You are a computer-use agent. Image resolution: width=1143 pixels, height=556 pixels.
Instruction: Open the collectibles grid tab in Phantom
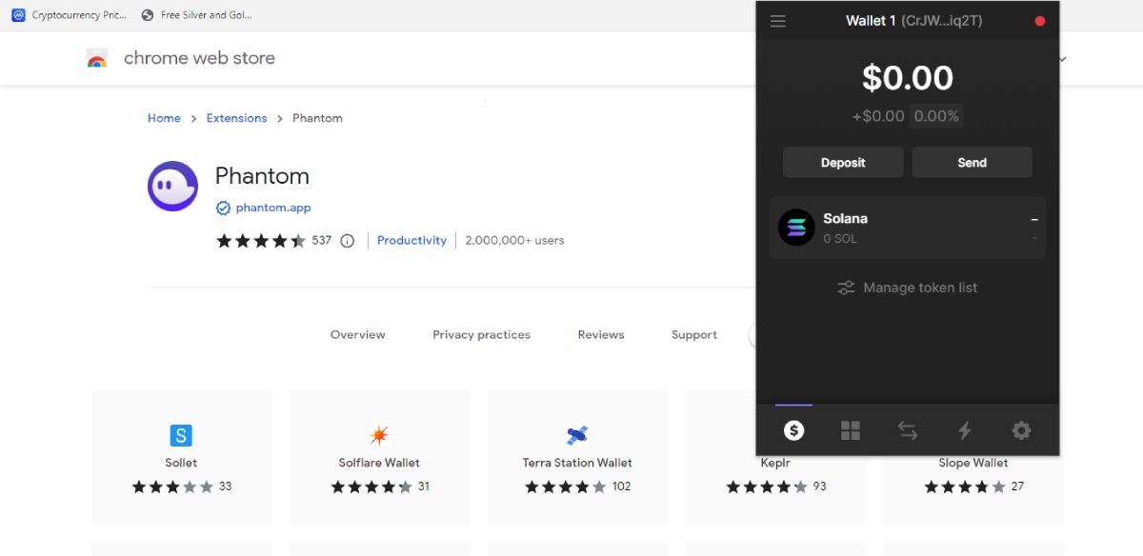coord(851,431)
